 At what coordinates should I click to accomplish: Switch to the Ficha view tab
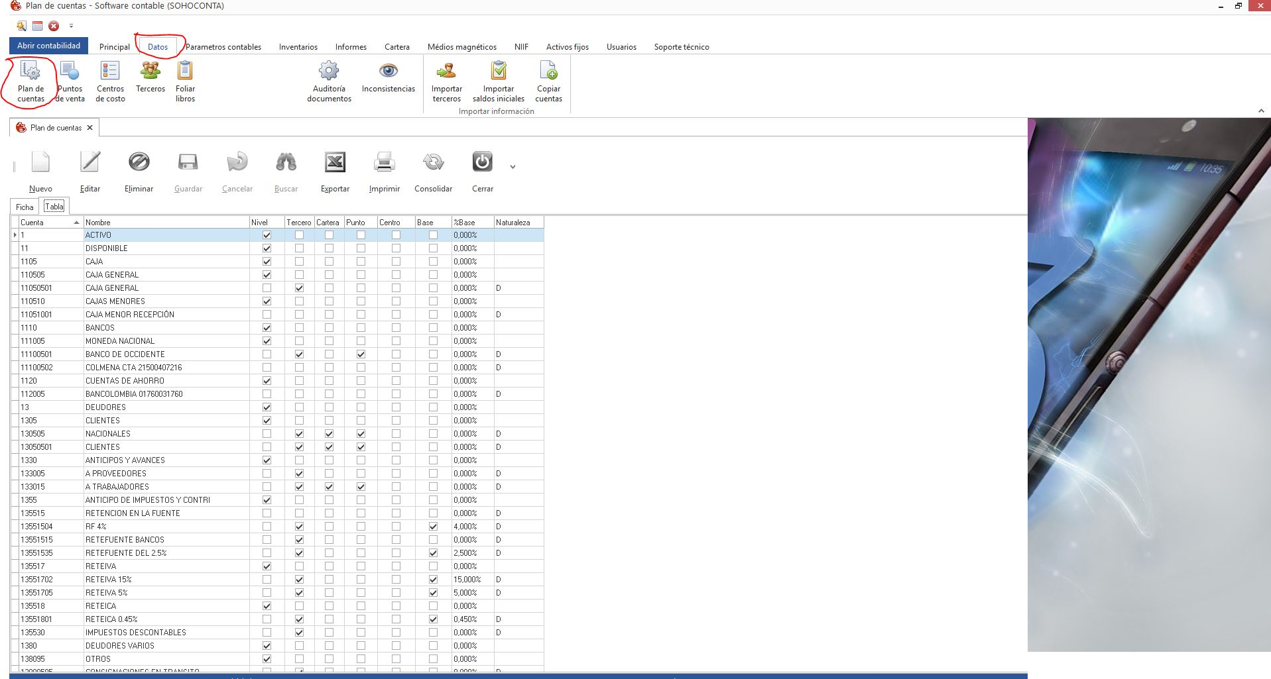(25, 207)
